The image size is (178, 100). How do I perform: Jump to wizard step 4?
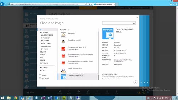click(x=148, y=83)
